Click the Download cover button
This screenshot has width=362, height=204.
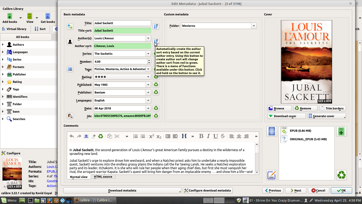coord(286,116)
